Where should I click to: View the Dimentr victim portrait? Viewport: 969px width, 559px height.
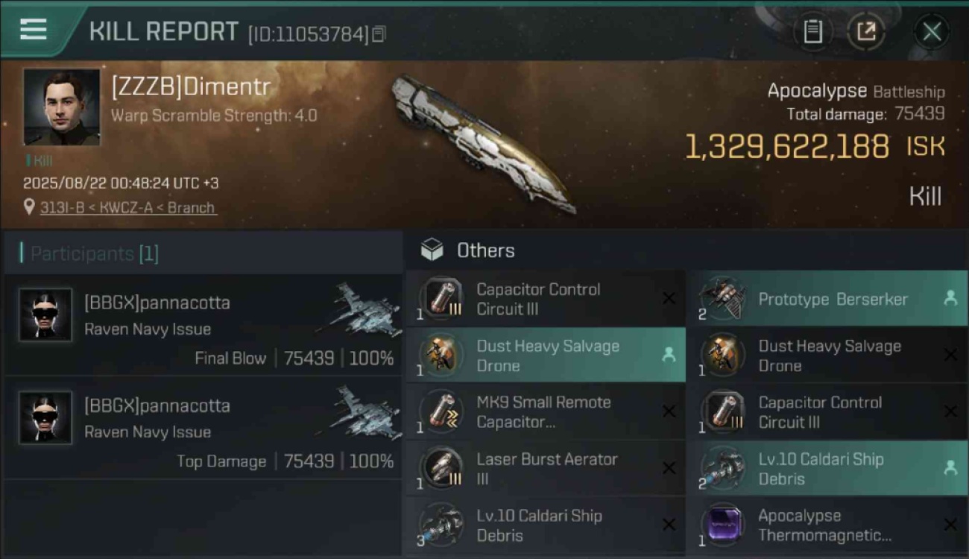[x=61, y=107]
